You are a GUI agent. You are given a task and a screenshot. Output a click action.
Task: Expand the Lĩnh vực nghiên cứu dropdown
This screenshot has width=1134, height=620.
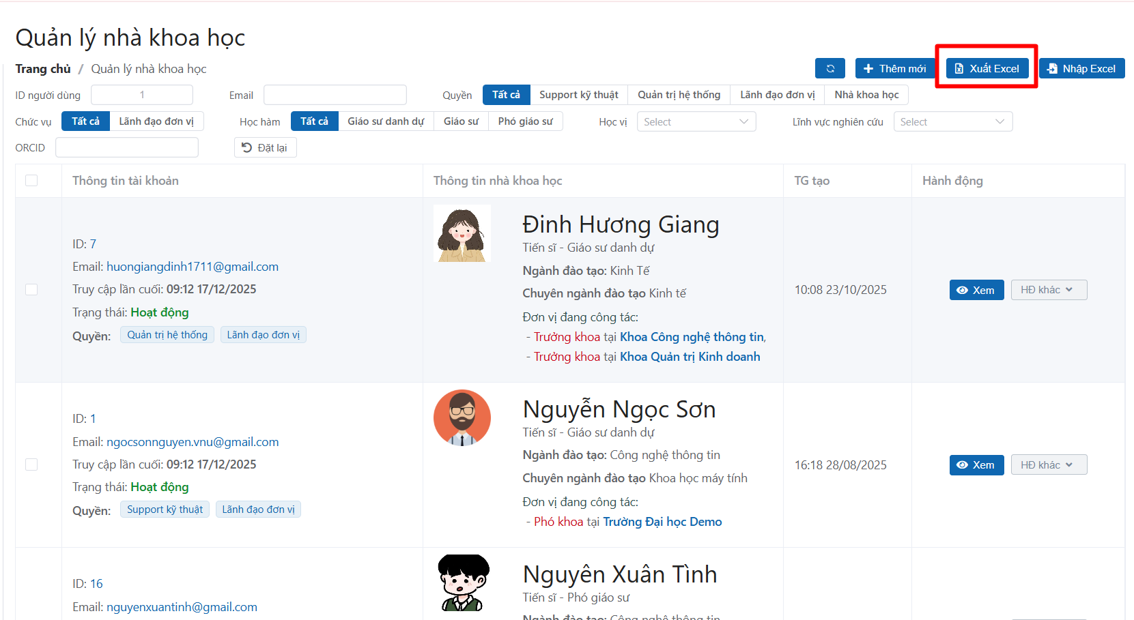[x=952, y=122]
